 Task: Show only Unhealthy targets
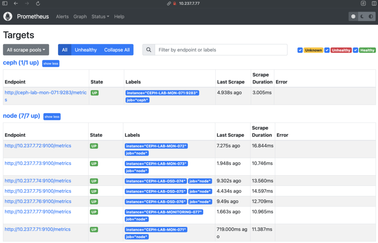point(86,50)
